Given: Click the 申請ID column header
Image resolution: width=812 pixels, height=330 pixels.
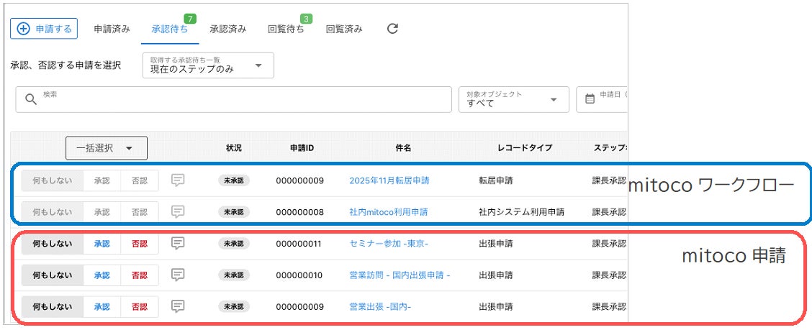Looking at the screenshot, I should click(302, 148).
